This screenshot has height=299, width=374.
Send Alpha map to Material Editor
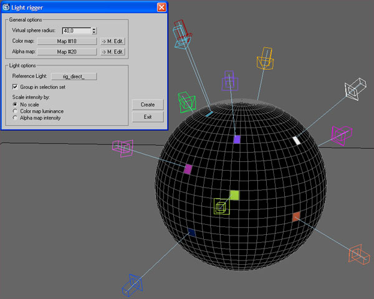112,52
